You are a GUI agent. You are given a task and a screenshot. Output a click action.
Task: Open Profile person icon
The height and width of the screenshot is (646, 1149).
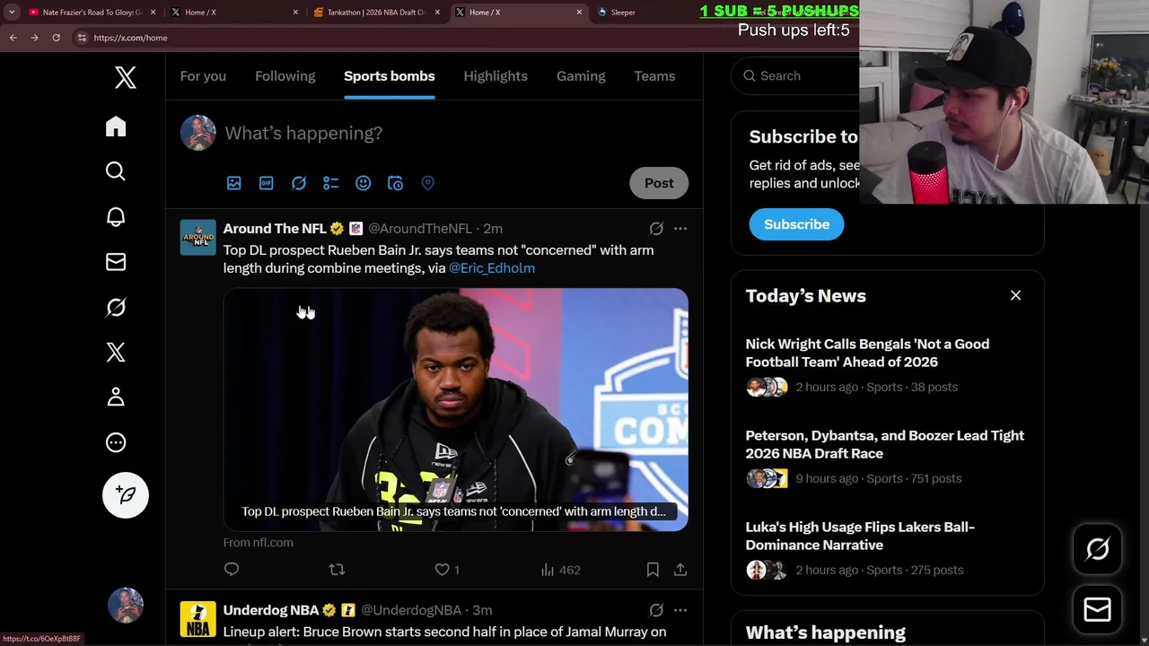point(116,397)
